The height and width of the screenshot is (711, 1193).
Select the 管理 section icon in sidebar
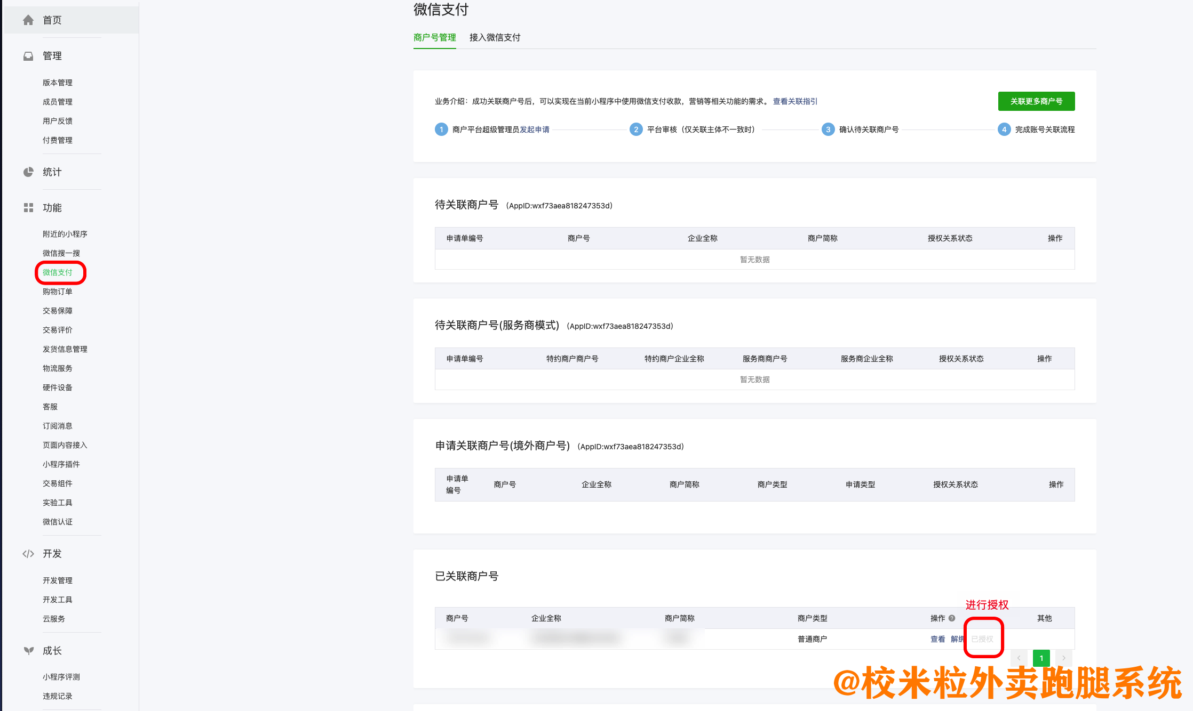pyautogui.click(x=28, y=55)
